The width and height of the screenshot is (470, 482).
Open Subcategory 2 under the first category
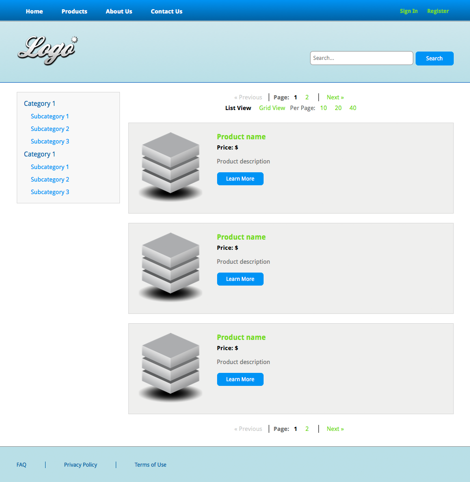coord(50,129)
